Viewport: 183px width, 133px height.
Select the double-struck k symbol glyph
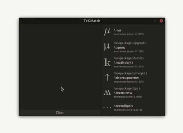tap(107, 62)
